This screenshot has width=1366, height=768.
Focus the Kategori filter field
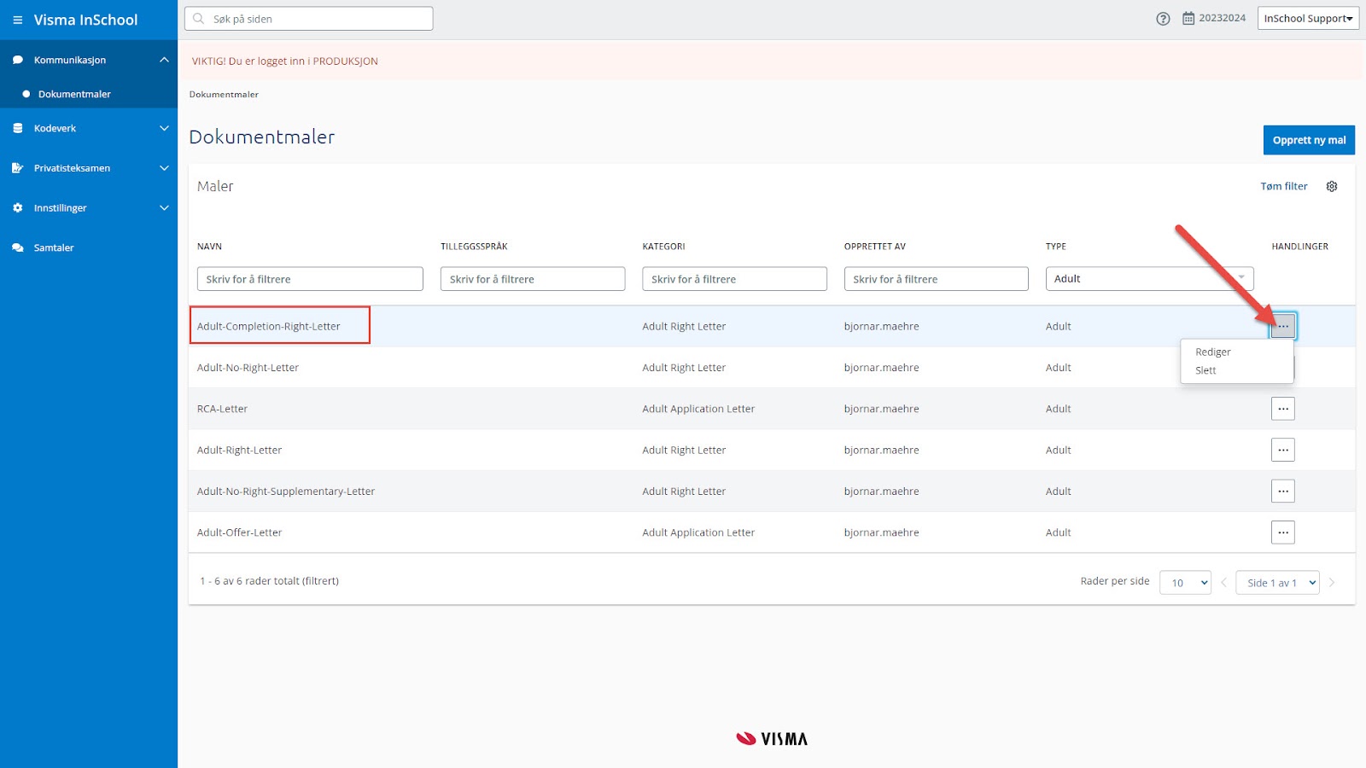tap(734, 279)
